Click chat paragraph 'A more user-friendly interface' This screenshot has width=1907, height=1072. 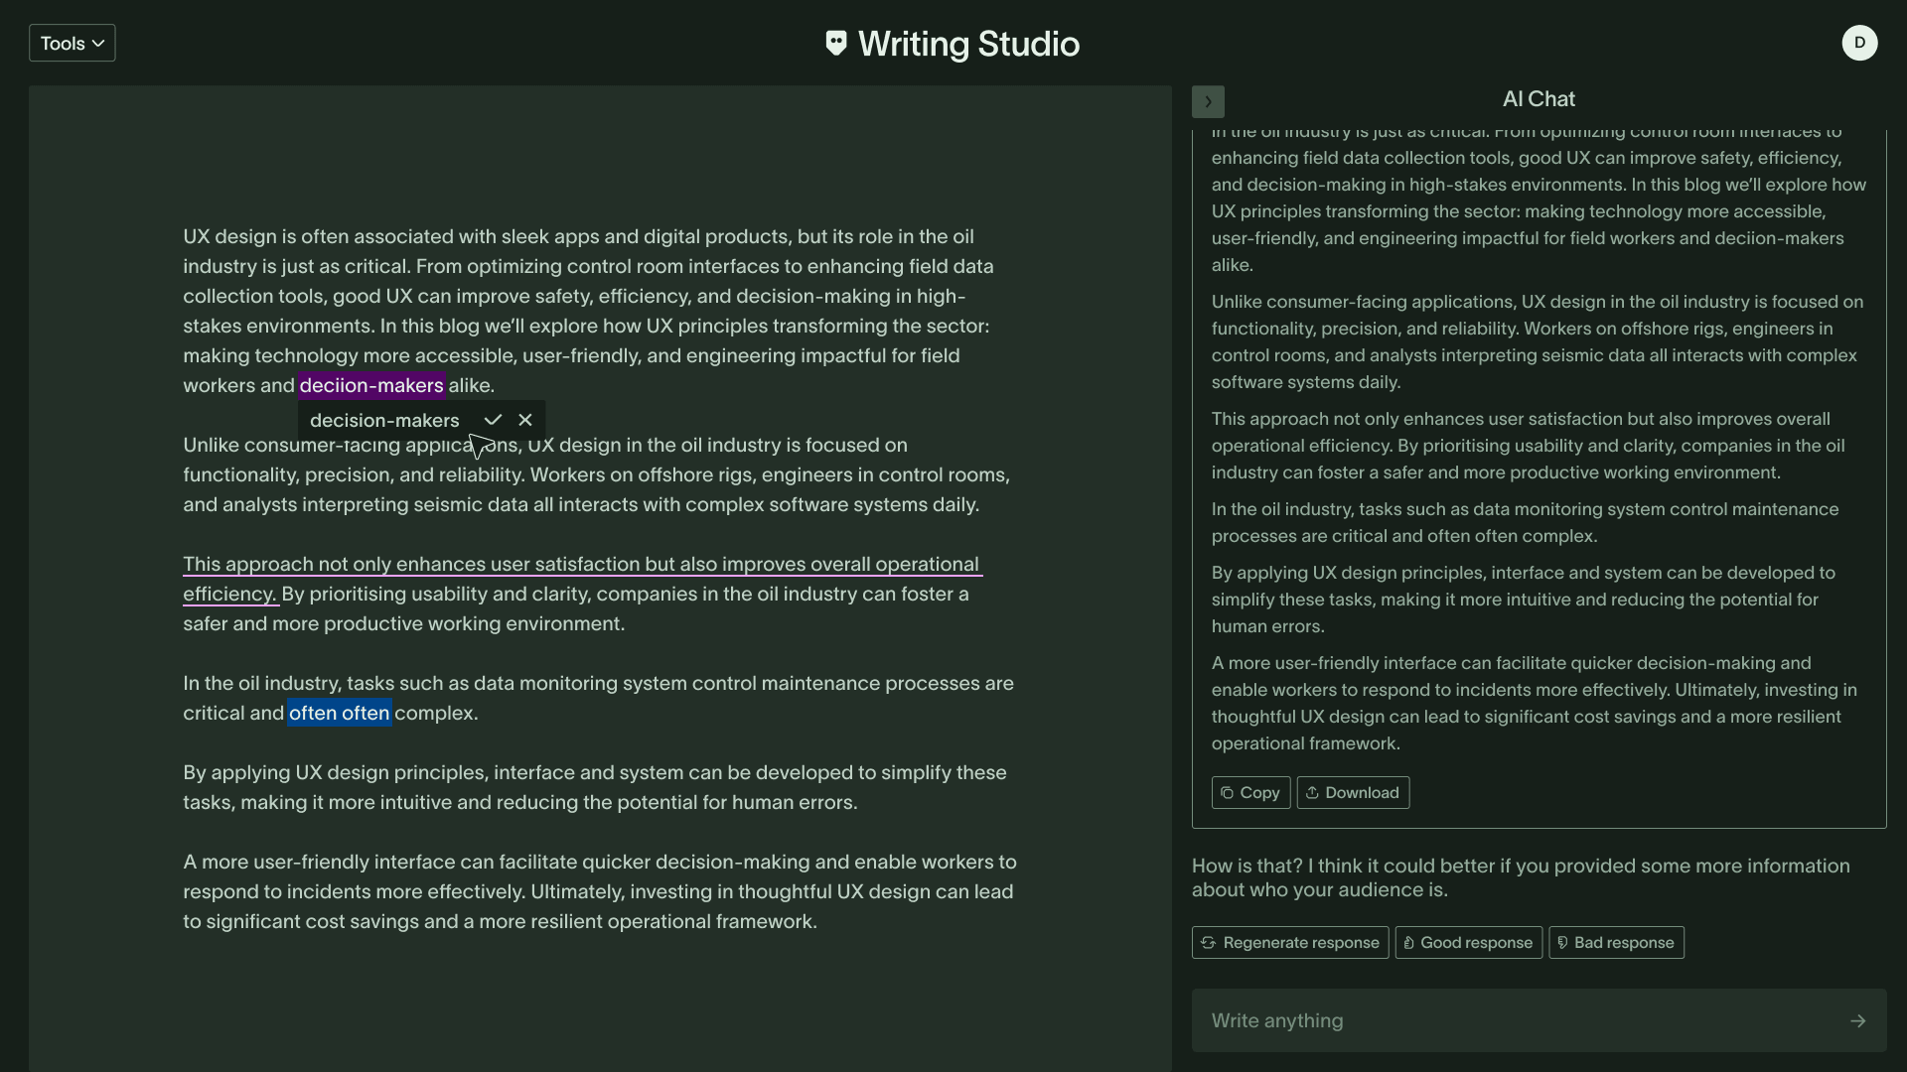[1534, 703]
